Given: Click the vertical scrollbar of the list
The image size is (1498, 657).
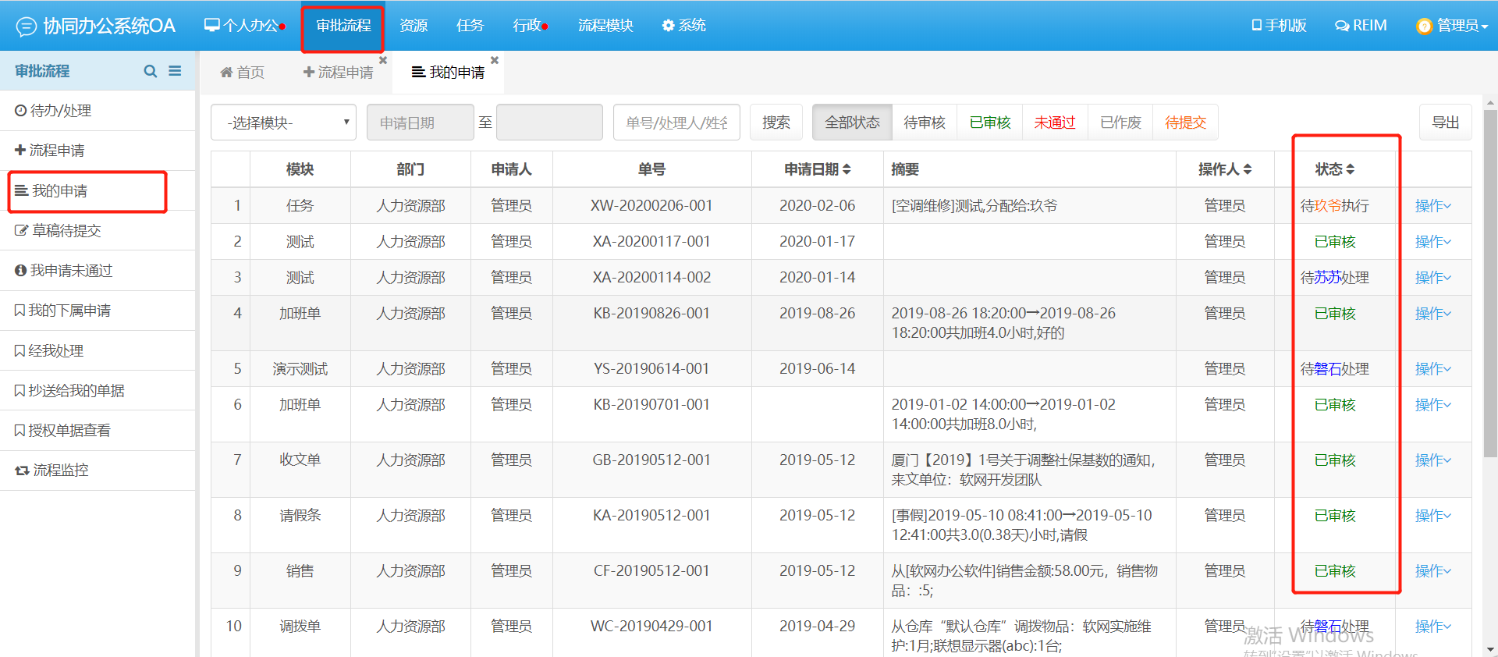Looking at the screenshot, I should coord(1490,283).
